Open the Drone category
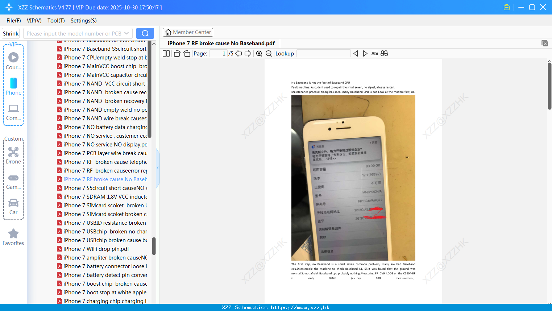 [13, 155]
